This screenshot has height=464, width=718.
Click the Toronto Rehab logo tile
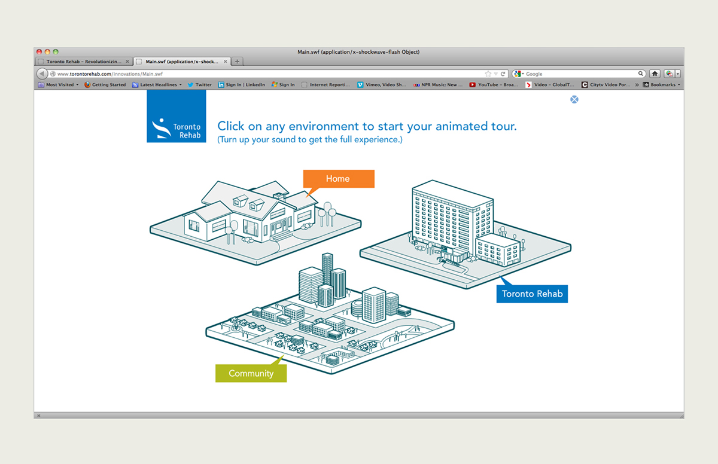[x=177, y=116]
